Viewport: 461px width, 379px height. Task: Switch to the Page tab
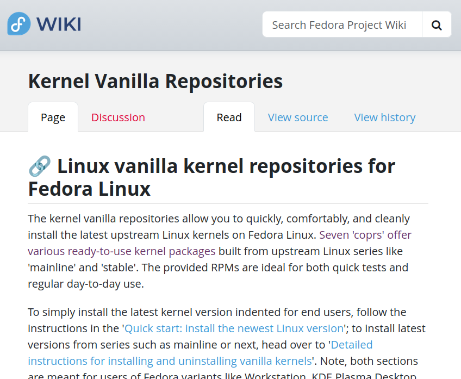tap(53, 117)
